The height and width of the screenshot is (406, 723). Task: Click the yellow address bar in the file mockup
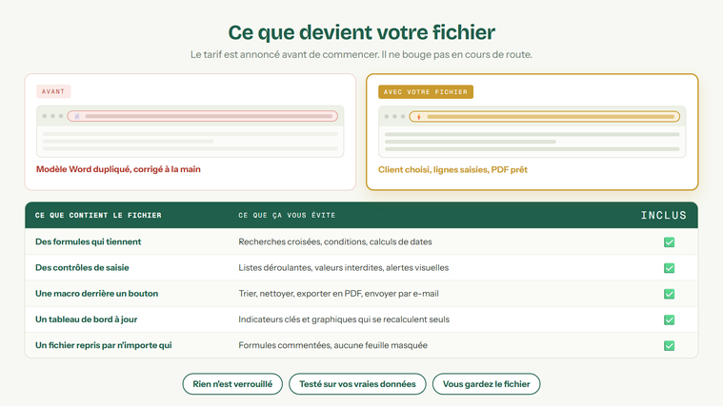(545, 117)
